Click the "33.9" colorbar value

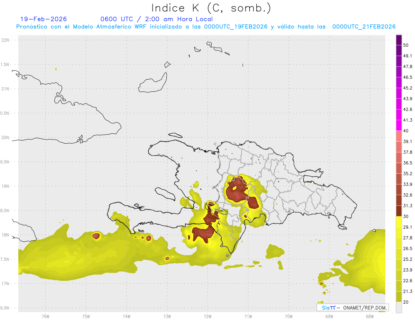coord(408,184)
